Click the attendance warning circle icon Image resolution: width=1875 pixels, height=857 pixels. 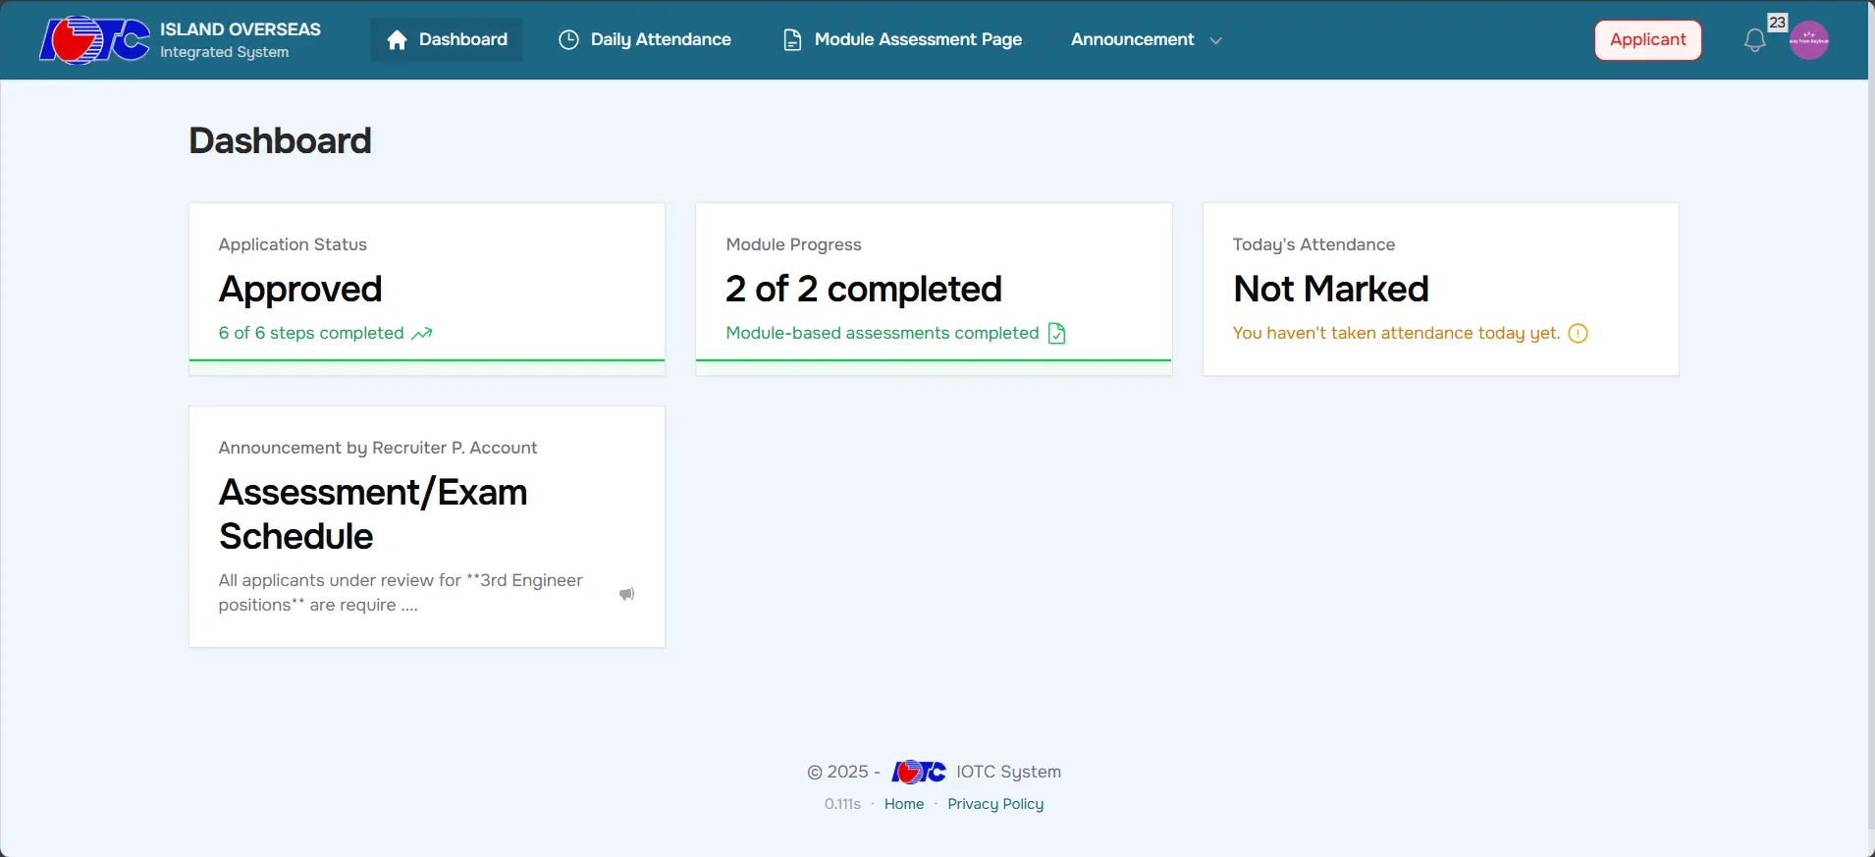tap(1578, 334)
